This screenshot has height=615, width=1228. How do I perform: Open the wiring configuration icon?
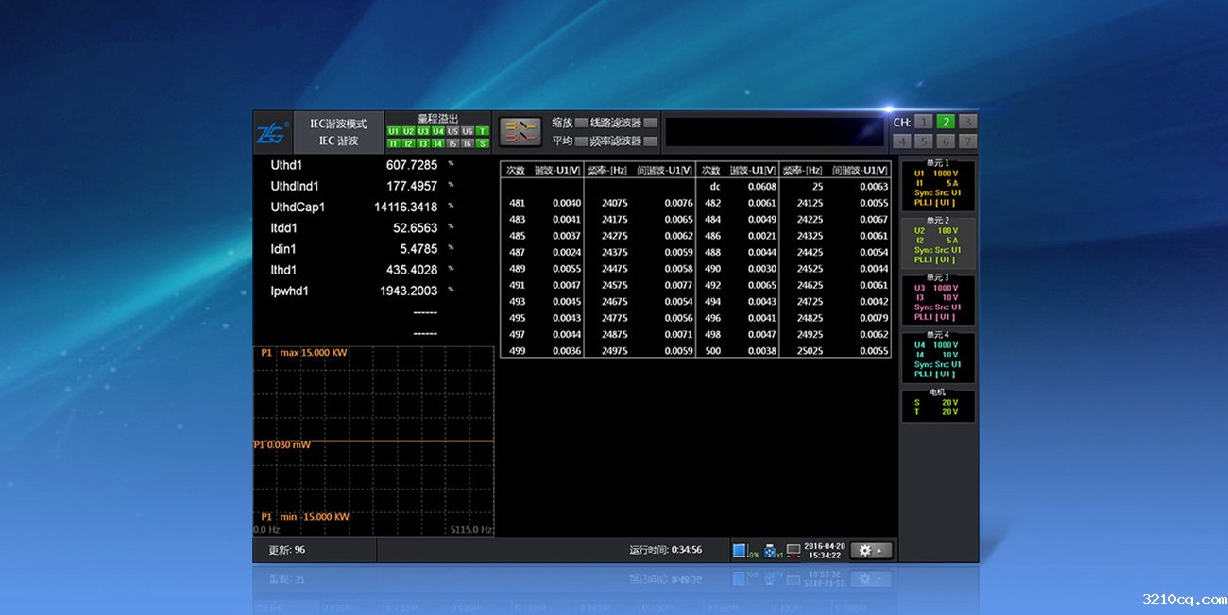[520, 131]
